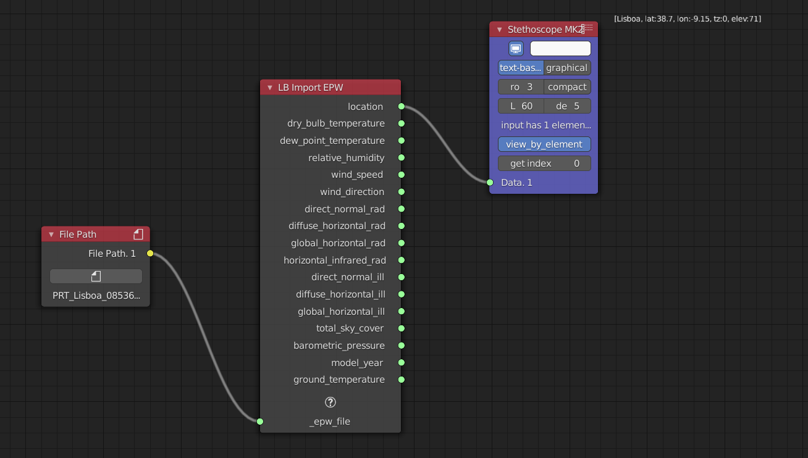This screenshot has height=458, width=808.
Task: Enable compact mode on Stethoscope MK2
Action: tap(567, 86)
